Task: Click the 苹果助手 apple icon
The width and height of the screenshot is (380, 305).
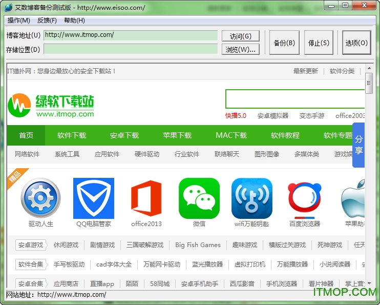Action: pos(353,198)
